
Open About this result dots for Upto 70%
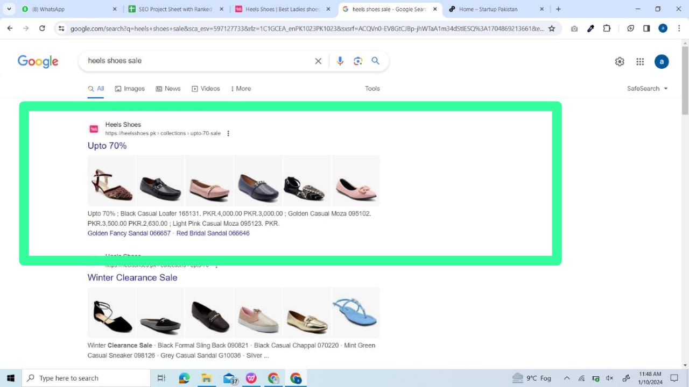228,133
